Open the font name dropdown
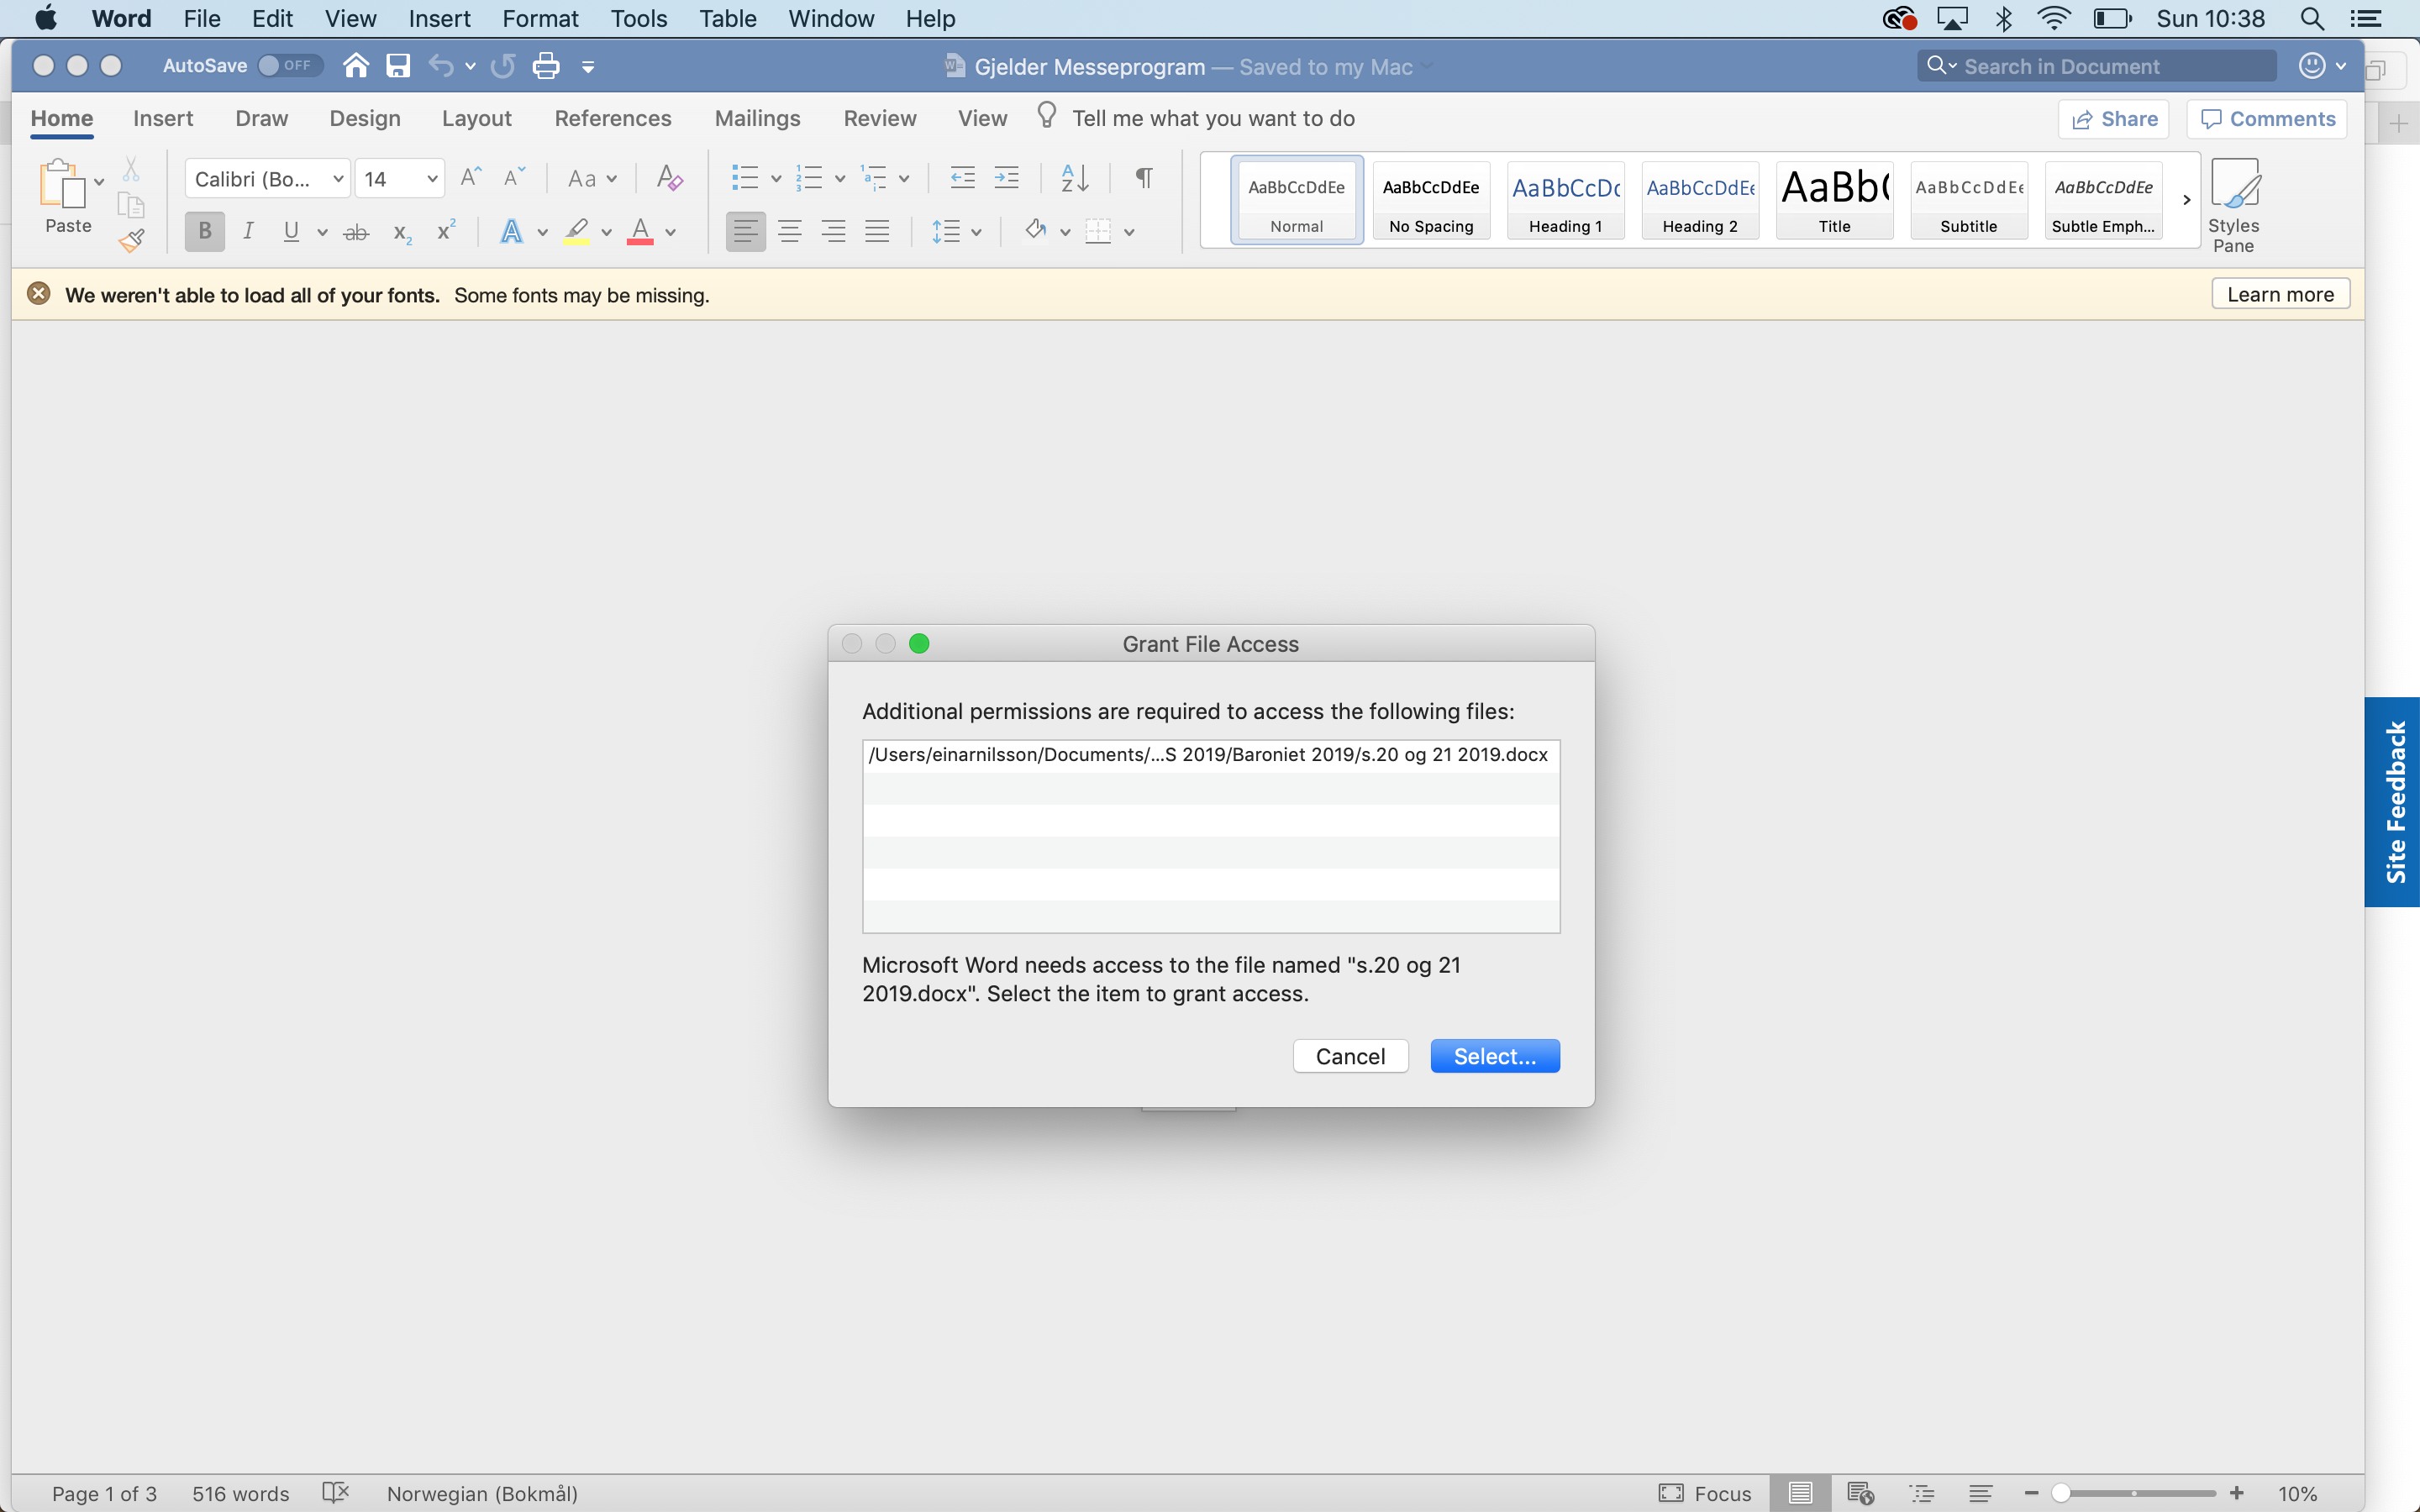 [x=338, y=179]
